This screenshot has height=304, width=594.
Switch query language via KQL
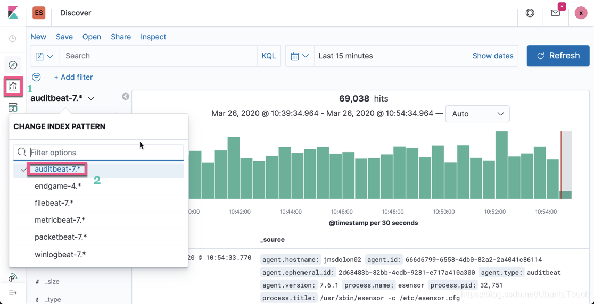point(269,56)
